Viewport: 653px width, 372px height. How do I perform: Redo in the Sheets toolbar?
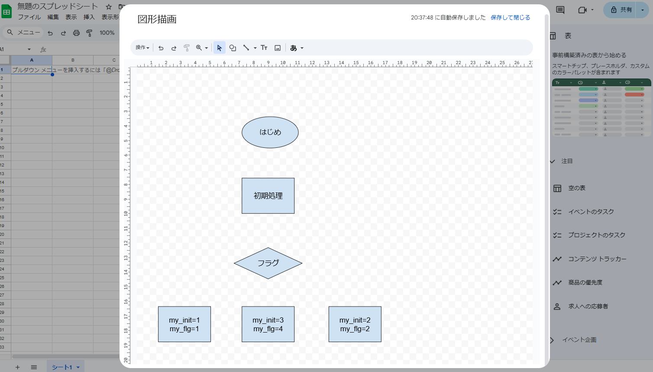pos(63,33)
